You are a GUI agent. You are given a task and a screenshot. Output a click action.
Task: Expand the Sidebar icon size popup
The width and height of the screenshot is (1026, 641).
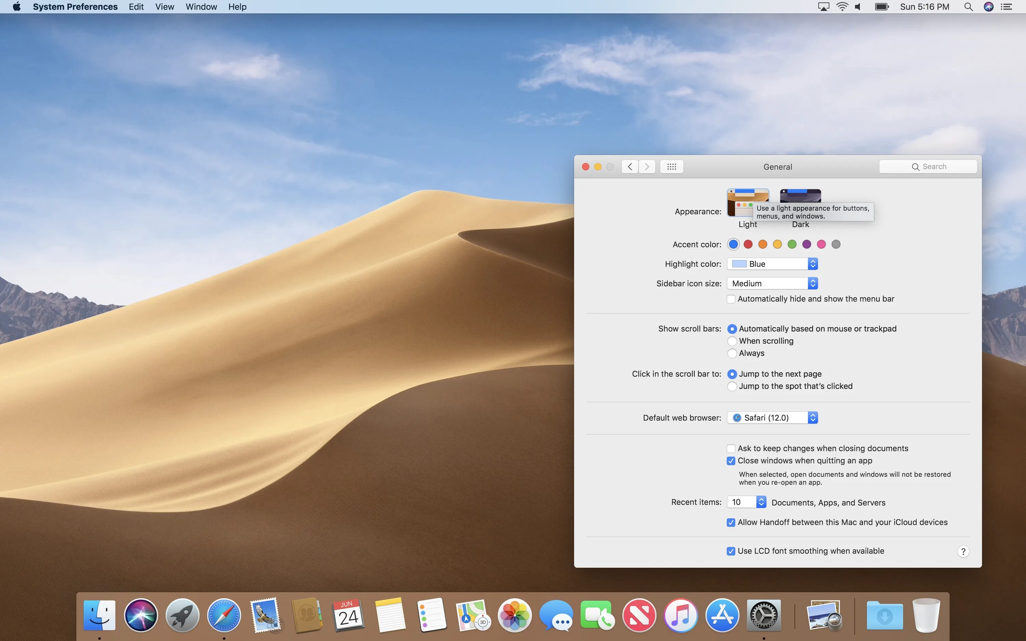[x=772, y=283]
